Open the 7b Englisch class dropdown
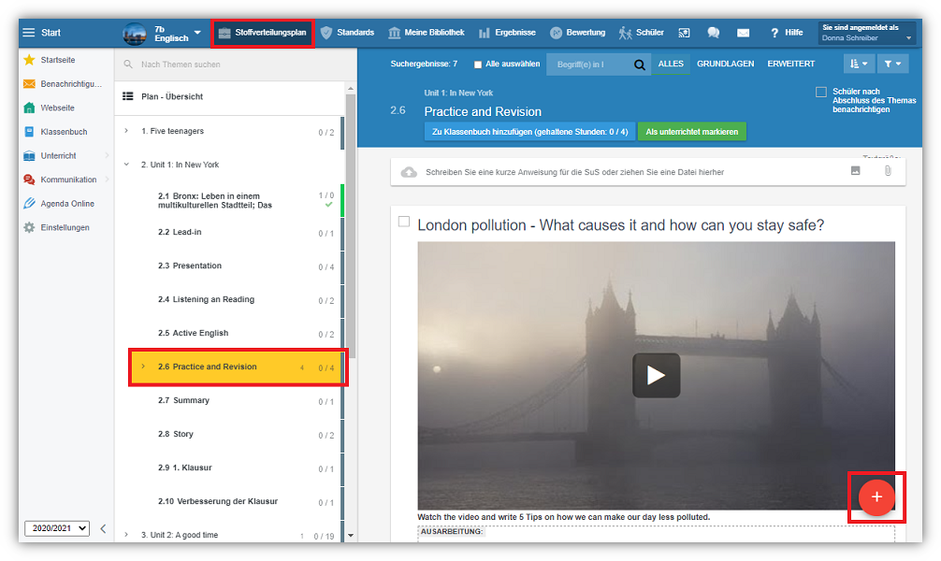The image size is (941, 561). point(178,34)
